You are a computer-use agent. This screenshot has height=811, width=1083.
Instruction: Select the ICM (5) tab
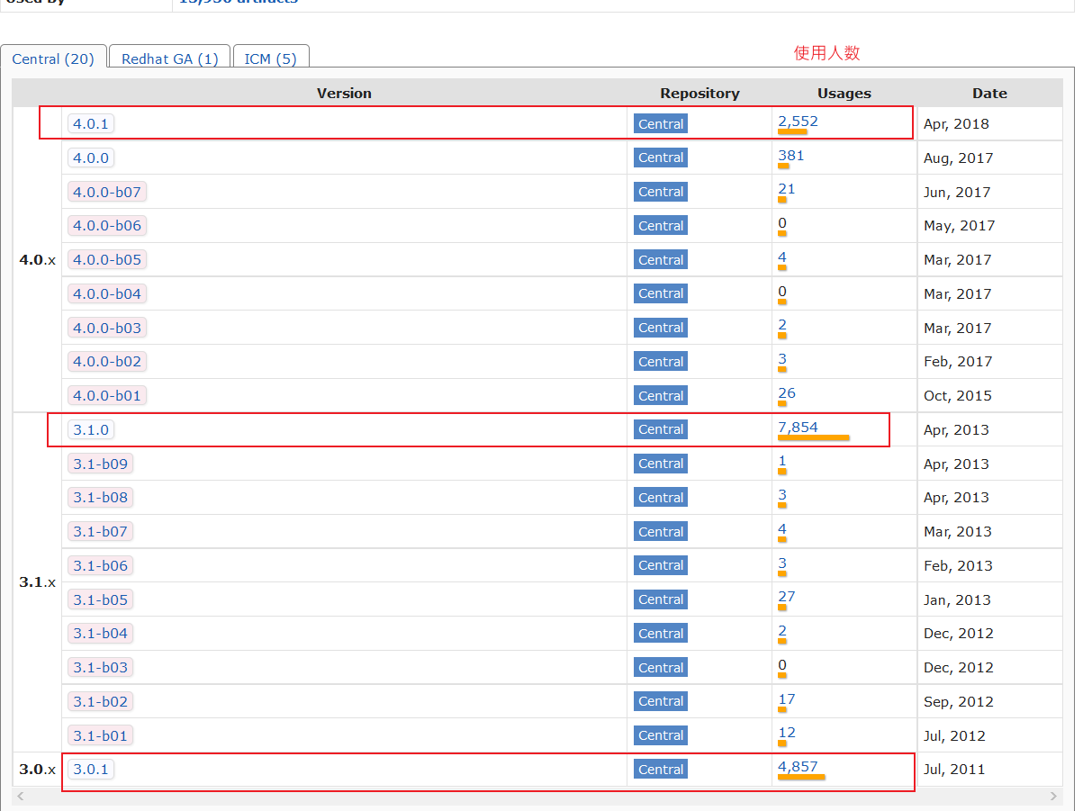(x=270, y=59)
